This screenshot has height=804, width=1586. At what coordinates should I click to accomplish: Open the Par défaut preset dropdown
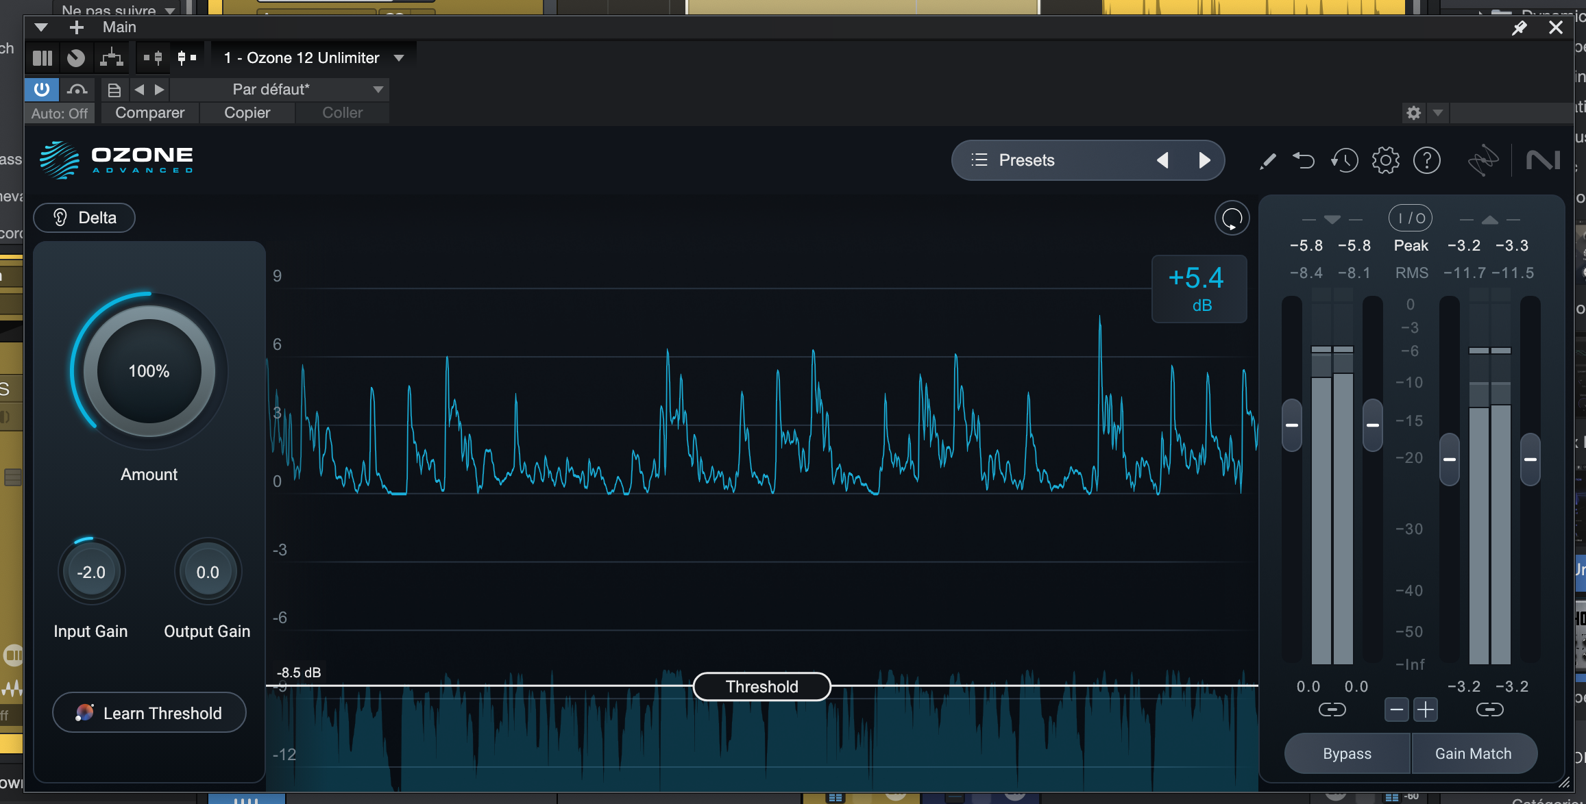coord(378,90)
